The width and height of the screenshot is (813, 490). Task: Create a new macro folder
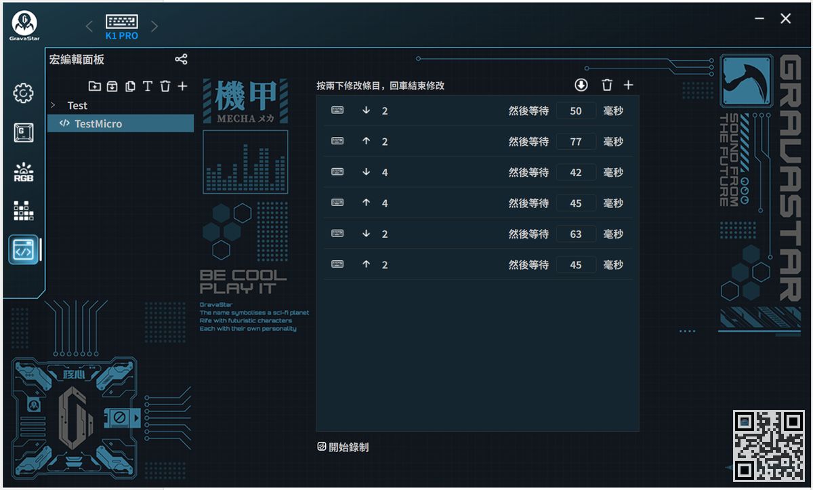[x=94, y=86]
